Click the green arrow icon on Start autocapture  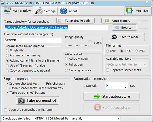97,96
